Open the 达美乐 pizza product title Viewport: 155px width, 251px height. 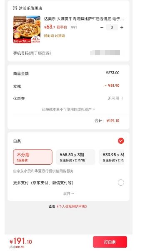[x=84, y=19]
